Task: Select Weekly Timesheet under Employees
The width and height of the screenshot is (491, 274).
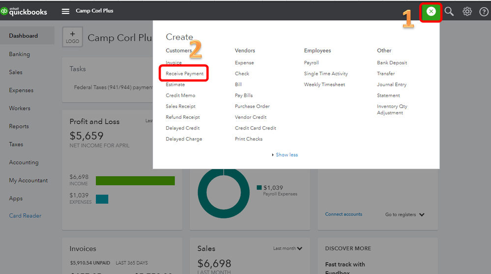Action: [324, 84]
